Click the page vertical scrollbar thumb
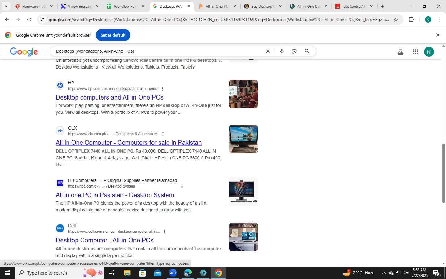446x279 pixels. click(x=444, y=173)
